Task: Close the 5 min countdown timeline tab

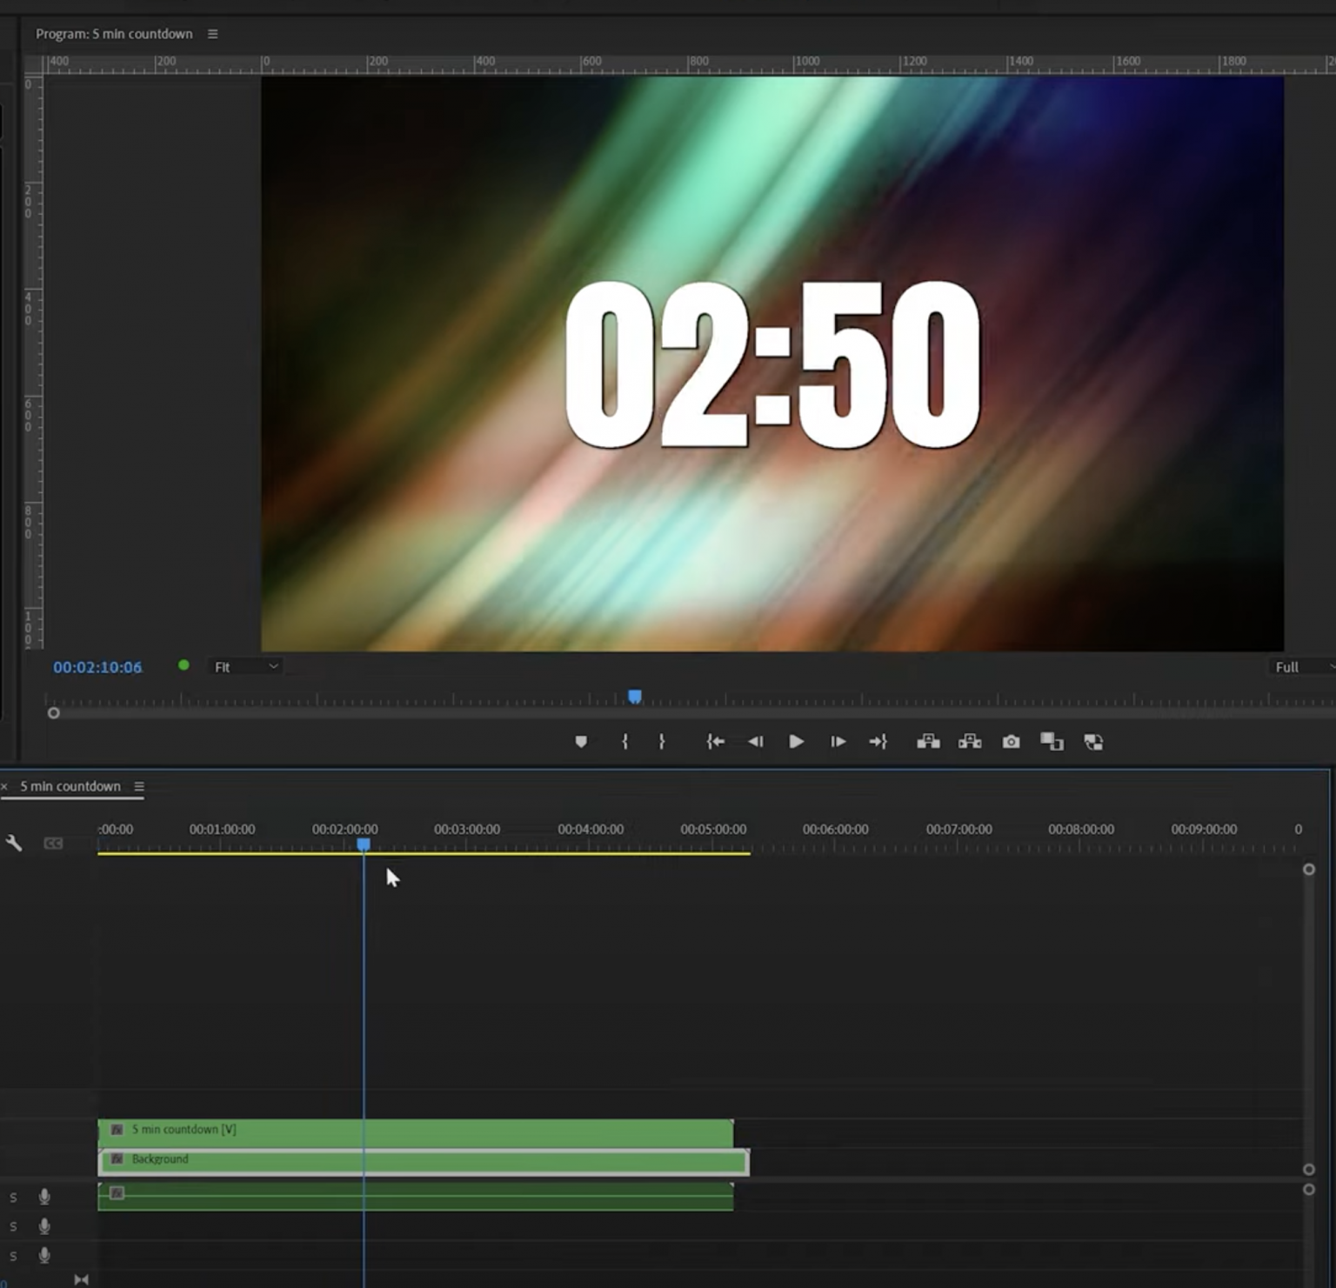Action: point(4,786)
